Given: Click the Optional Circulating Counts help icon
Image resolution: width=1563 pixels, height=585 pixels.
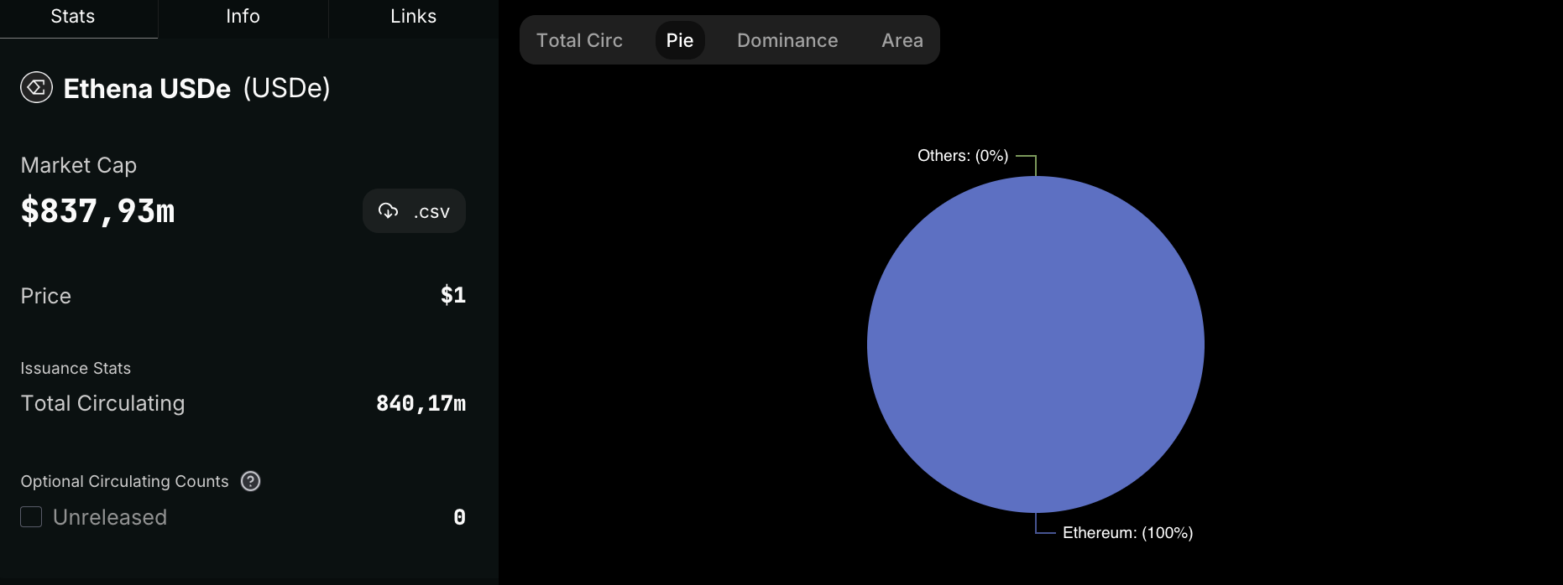Looking at the screenshot, I should [250, 481].
